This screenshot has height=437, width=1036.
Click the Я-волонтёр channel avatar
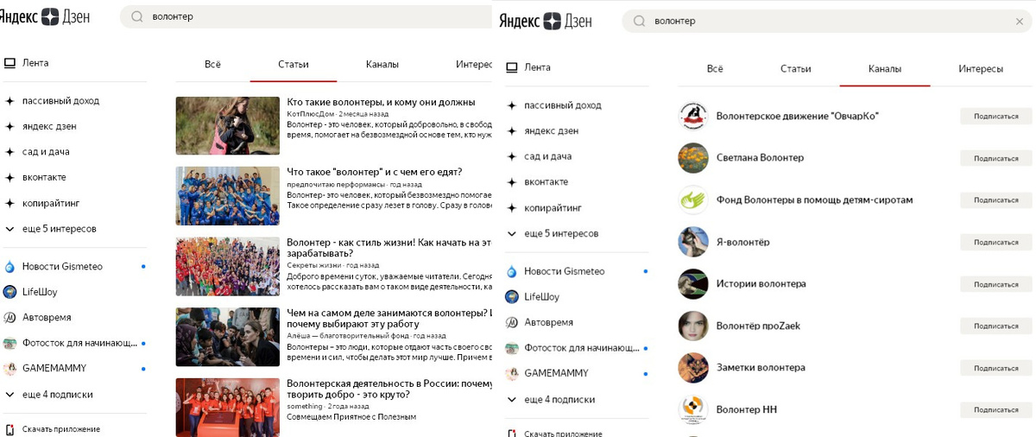pos(693,242)
